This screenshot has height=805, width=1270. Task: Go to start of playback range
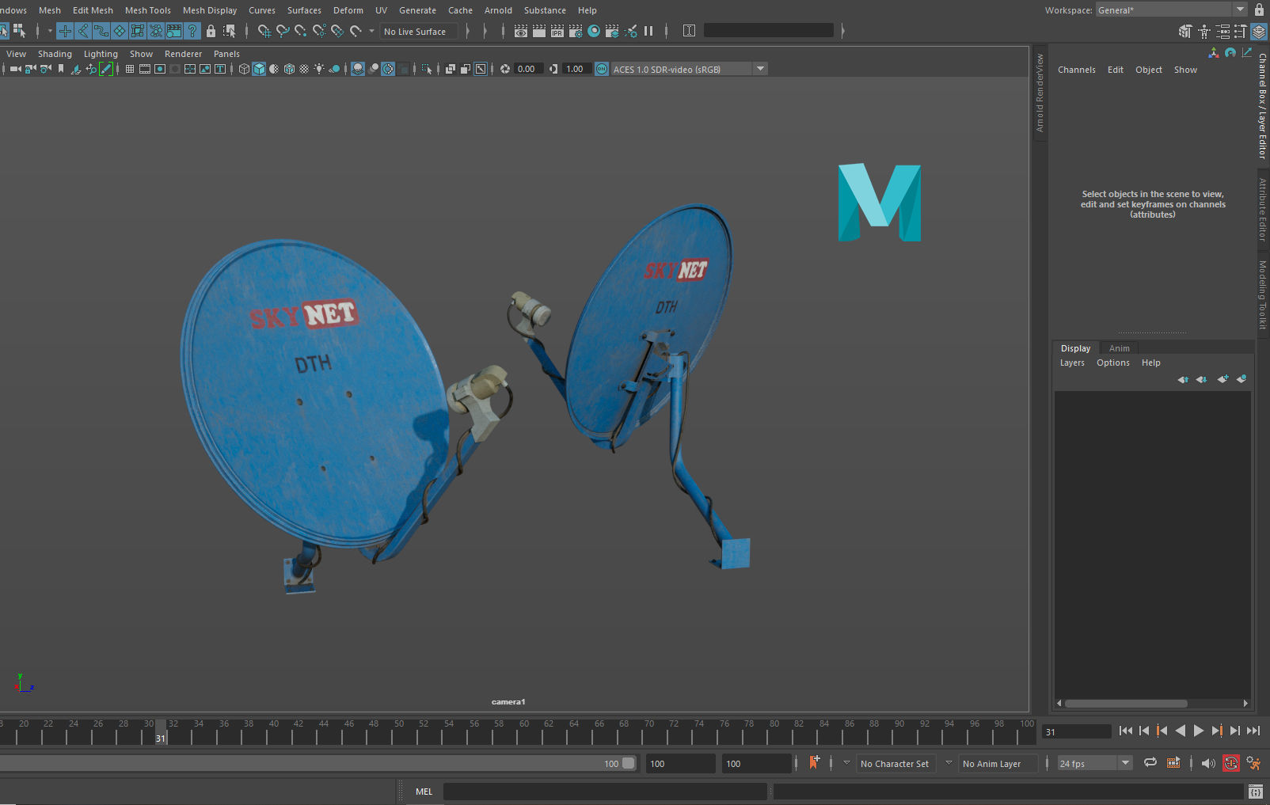pos(1126,731)
